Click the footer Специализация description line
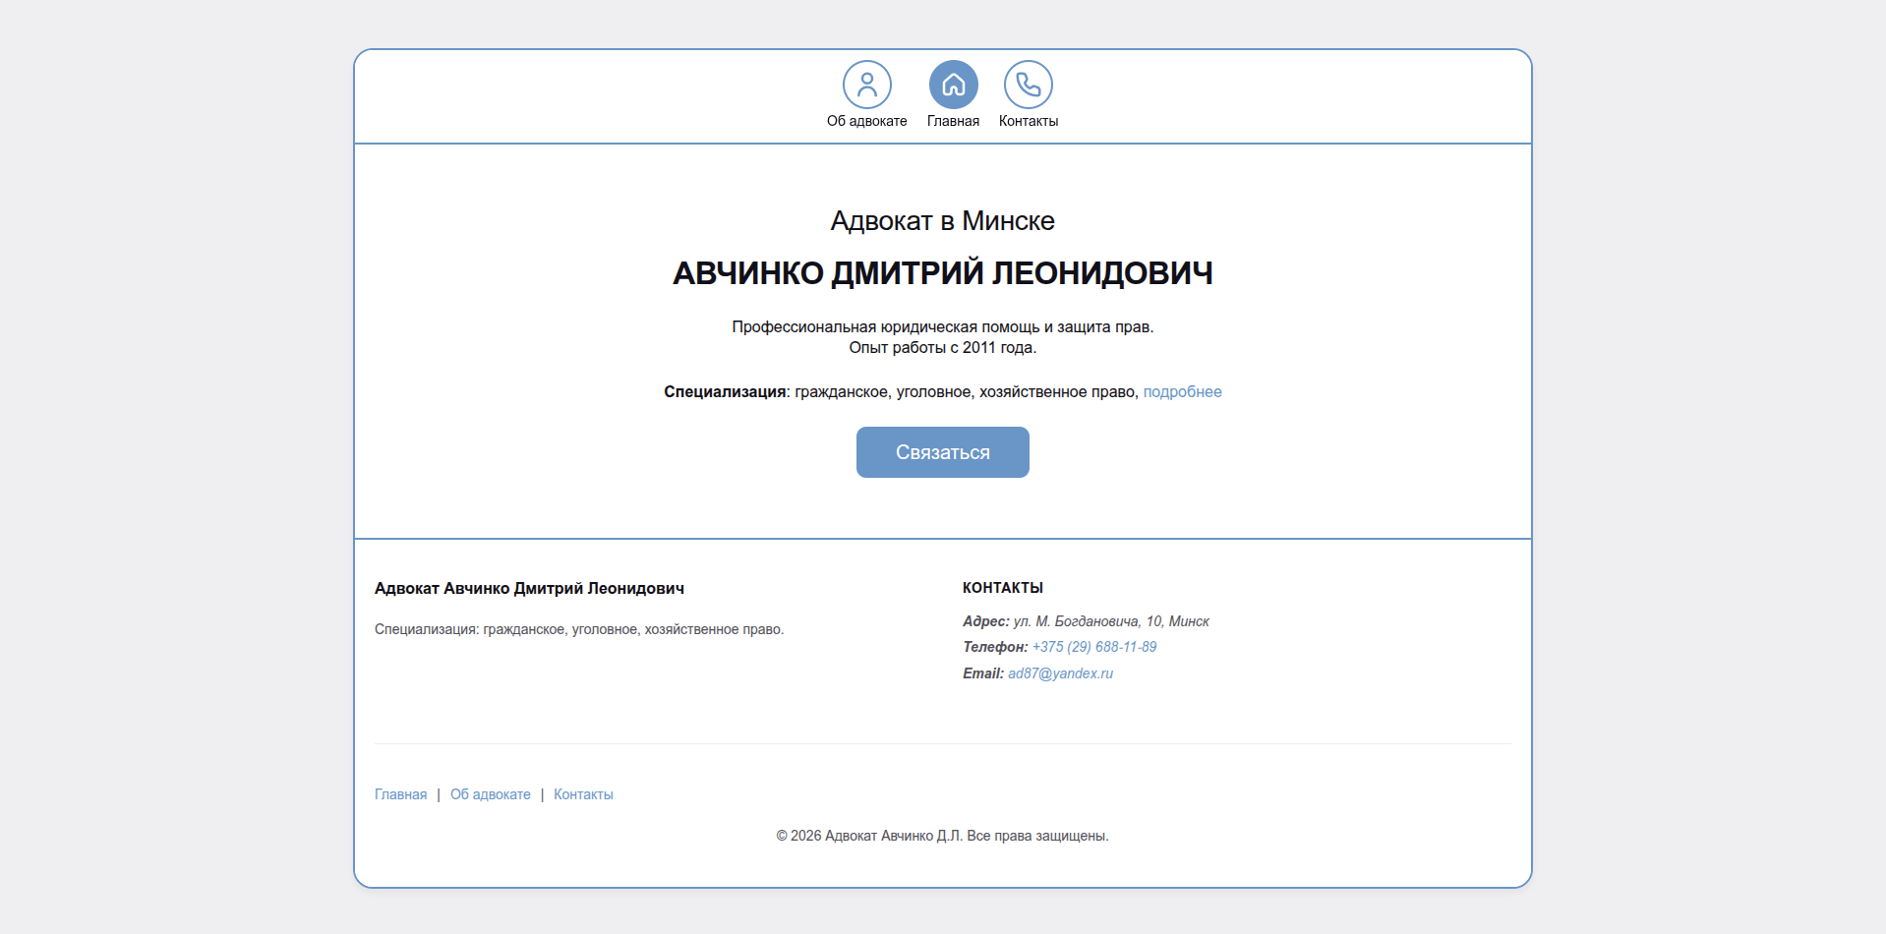The width and height of the screenshot is (1886, 934). point(579,629)
